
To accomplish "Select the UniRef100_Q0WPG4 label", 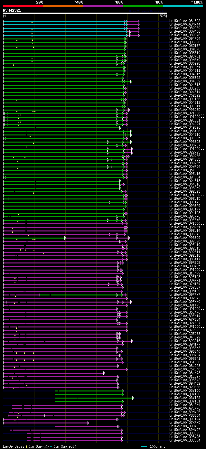I will [185, 167].
